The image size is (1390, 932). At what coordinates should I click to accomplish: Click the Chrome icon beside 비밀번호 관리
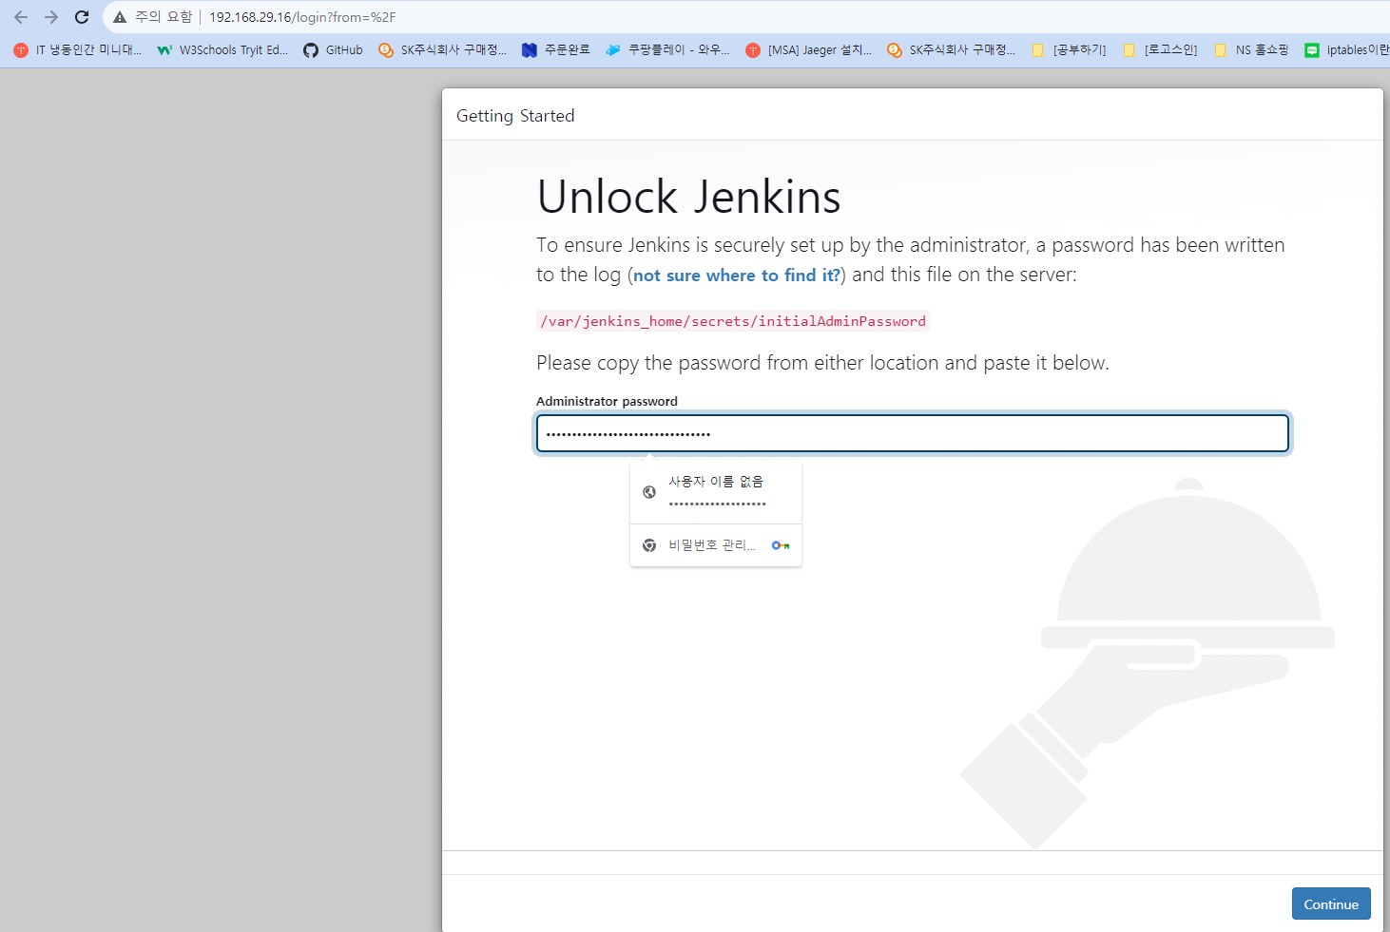point(649,545)
